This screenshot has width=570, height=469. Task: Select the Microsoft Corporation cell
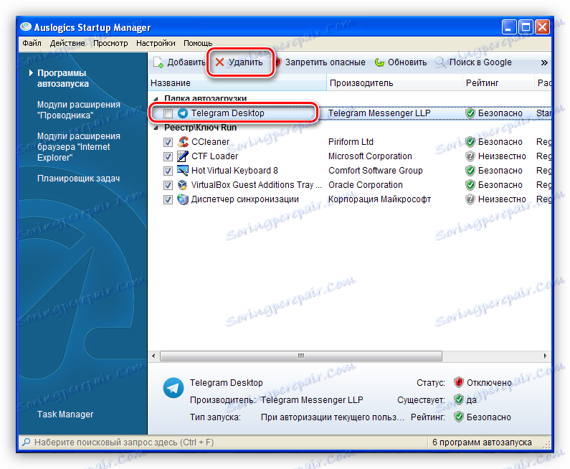pos(370,156)
